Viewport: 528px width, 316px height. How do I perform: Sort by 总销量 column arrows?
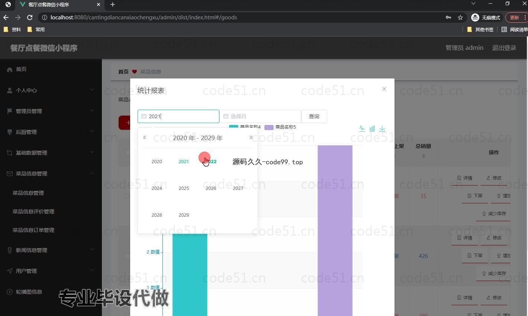(424, 156)
